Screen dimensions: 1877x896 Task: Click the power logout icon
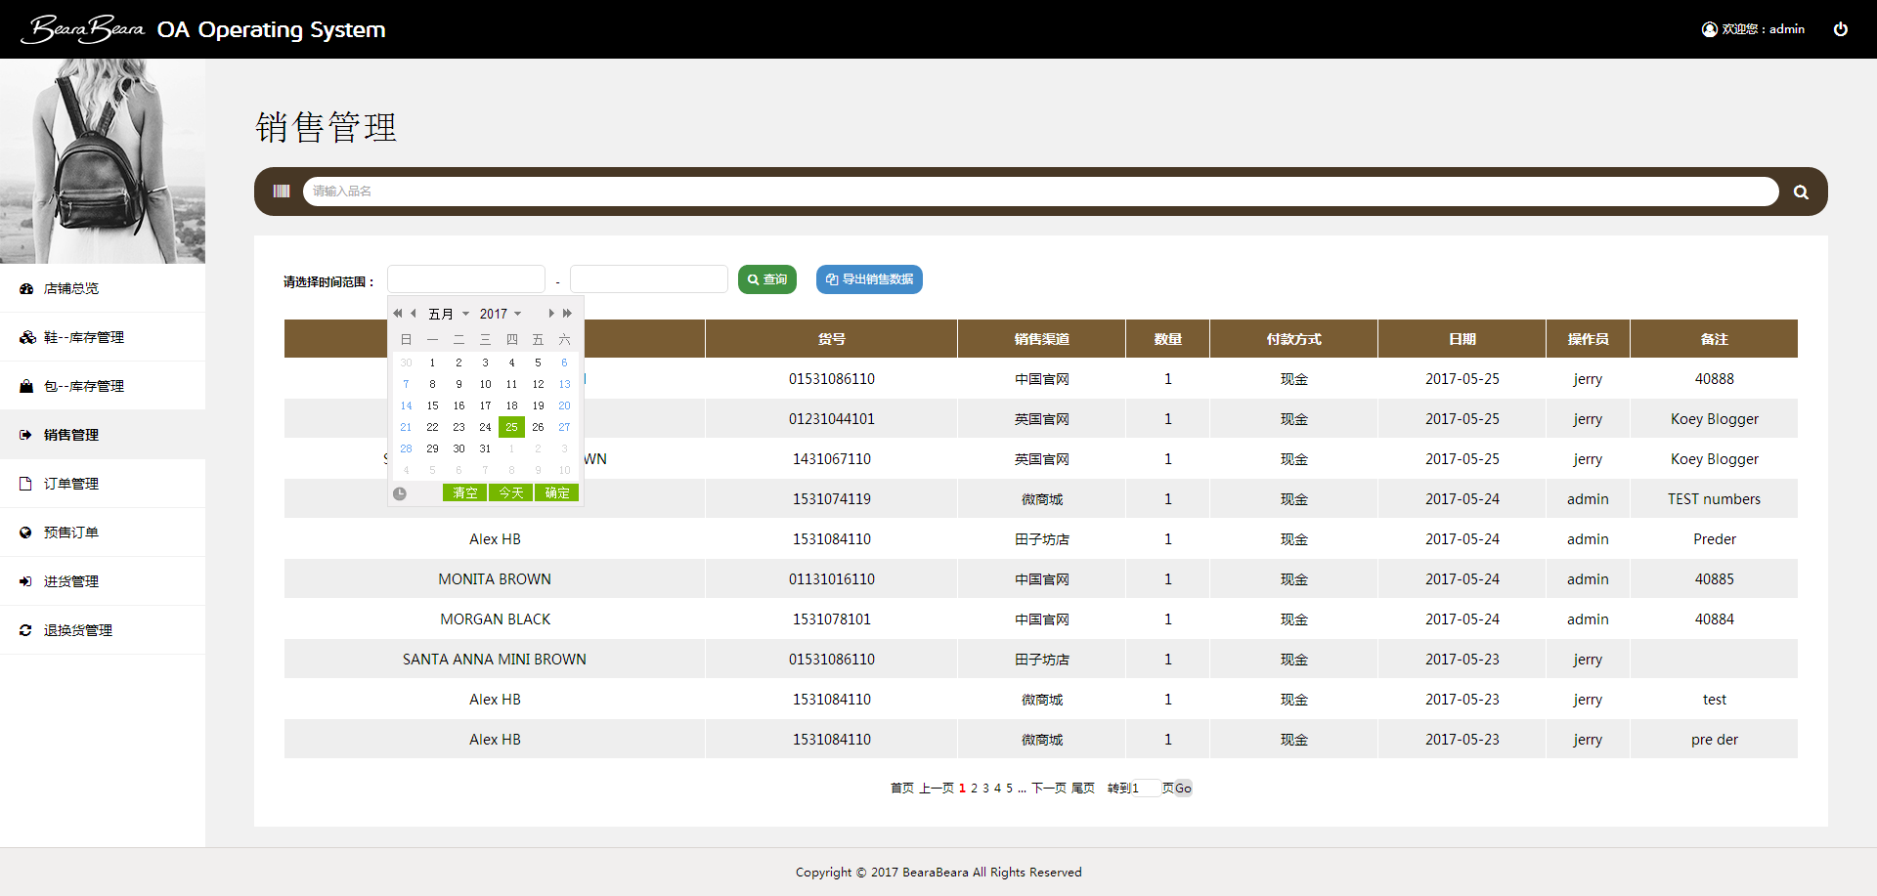(1840, 29)
